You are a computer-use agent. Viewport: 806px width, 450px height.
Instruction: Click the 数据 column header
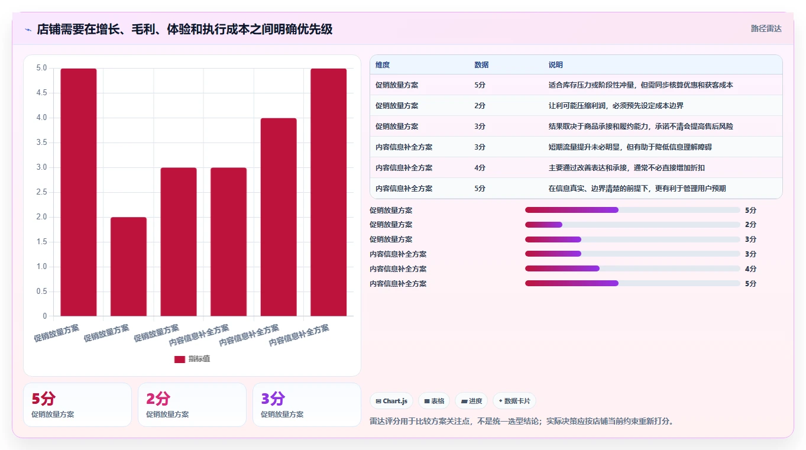point(481,65)
